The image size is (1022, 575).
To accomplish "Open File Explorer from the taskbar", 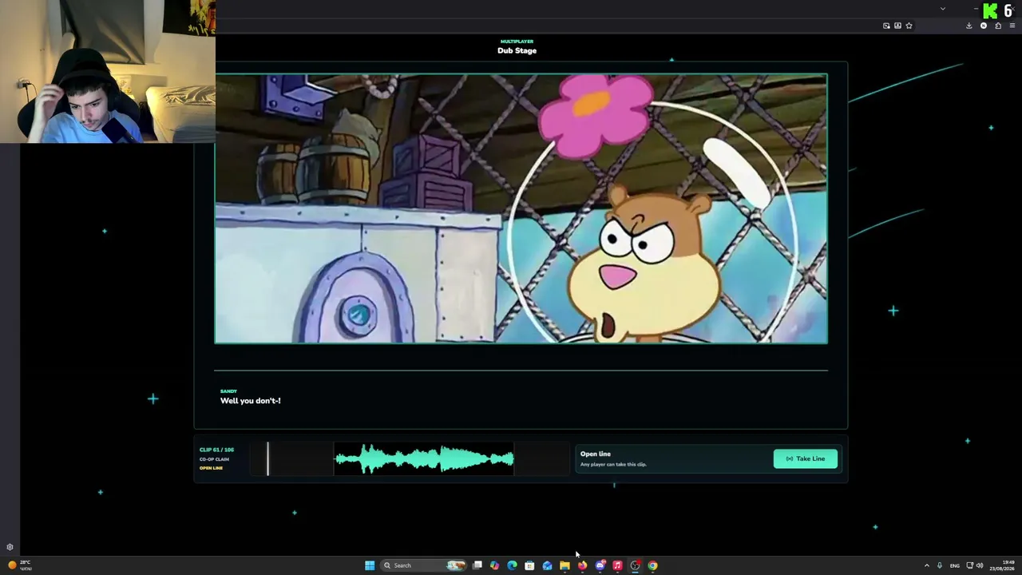I will click(564, 565).
